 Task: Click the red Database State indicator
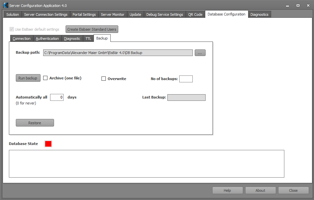(48, 144)
